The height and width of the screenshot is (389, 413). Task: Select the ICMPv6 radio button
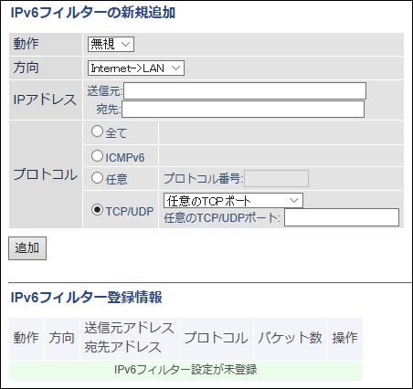click(x=97, y=156)
